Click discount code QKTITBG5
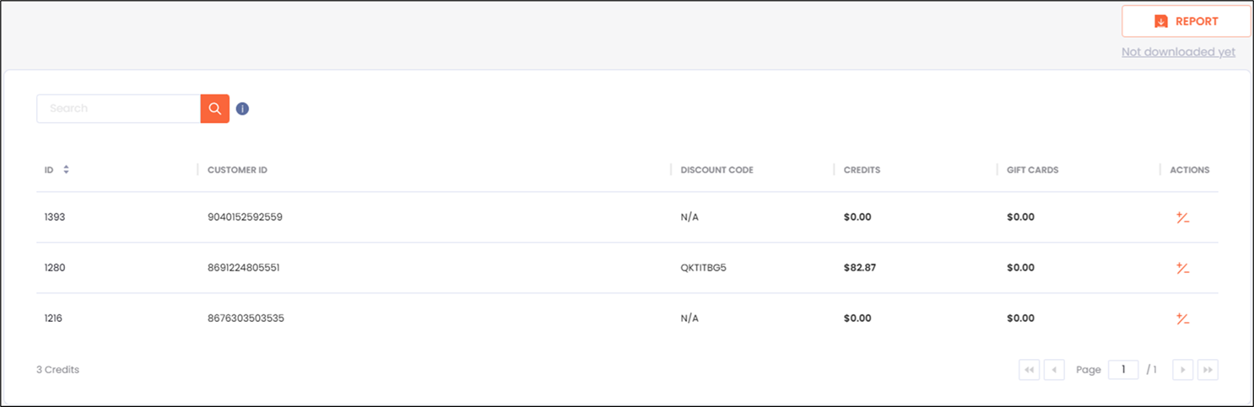The height and width of the screenshot is (407, 1254). (704, 268)
